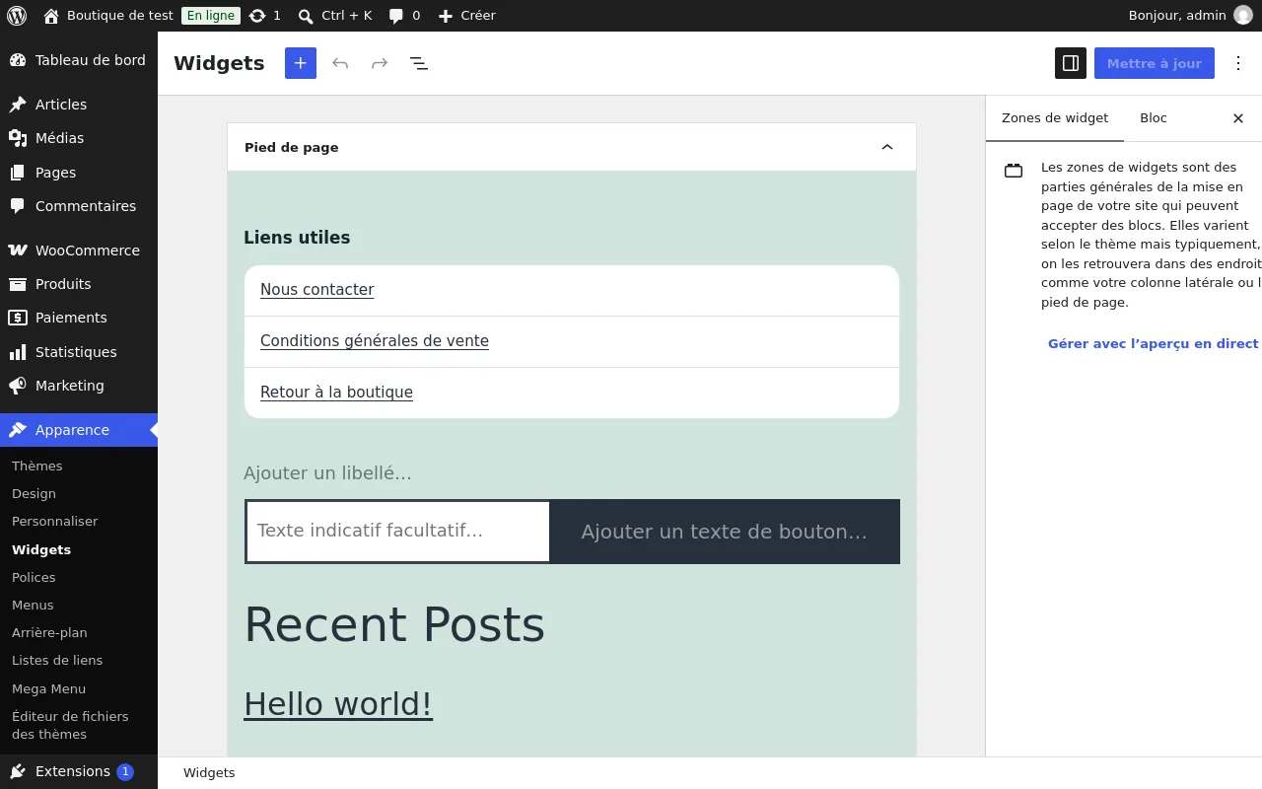This screenshot has height=789, width=1262.
Task: Open the Pages menu item
Action: pyautogui.click(x=79, y=173)
